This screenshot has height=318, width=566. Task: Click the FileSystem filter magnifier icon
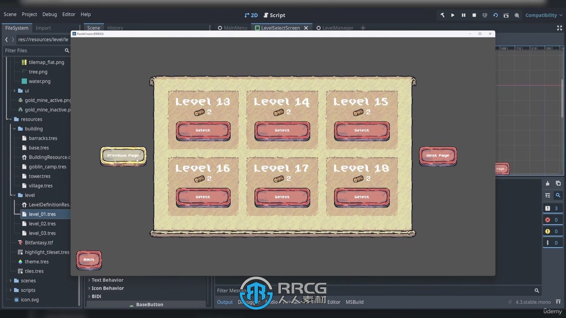point(67,50)
